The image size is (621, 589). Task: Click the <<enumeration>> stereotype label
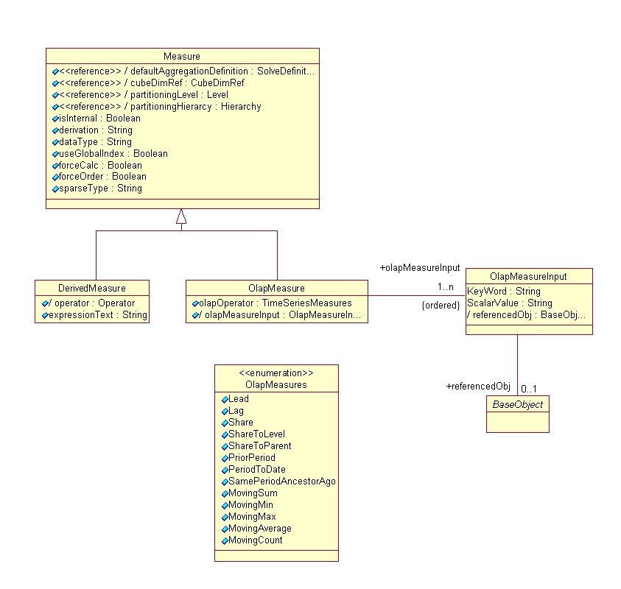pos(276,373)
